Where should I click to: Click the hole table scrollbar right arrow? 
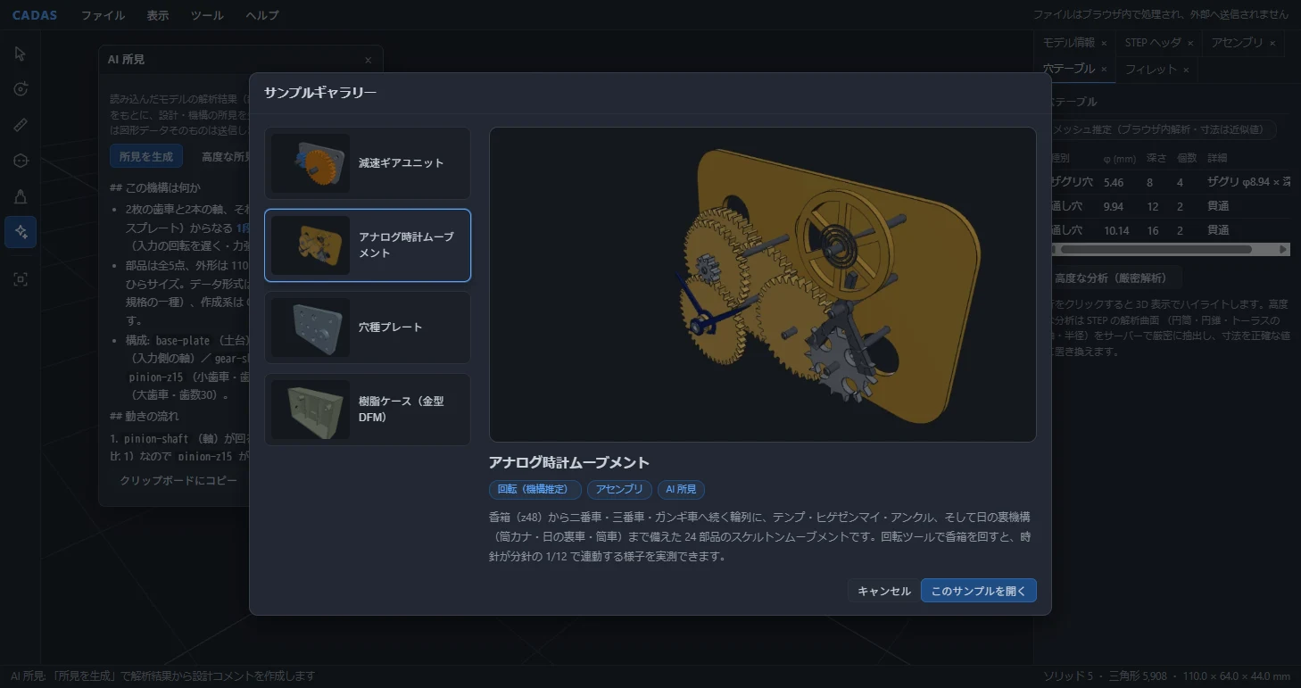[1284, 250]
